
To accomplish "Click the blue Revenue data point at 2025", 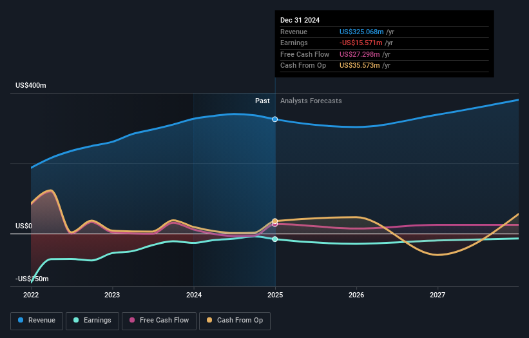I will click(x=275, y=119).
